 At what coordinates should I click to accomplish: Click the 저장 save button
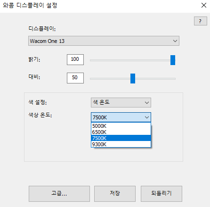[115, 194]
